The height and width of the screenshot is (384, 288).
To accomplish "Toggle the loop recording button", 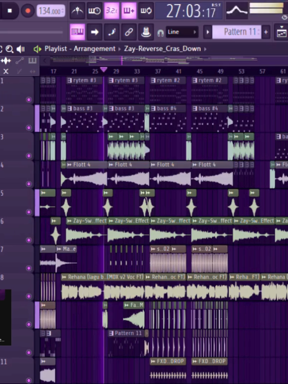I will pos(146,11).
